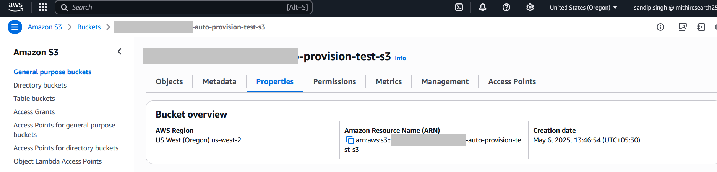
Task: Open the notifications bell
Action: pos(483,7)
